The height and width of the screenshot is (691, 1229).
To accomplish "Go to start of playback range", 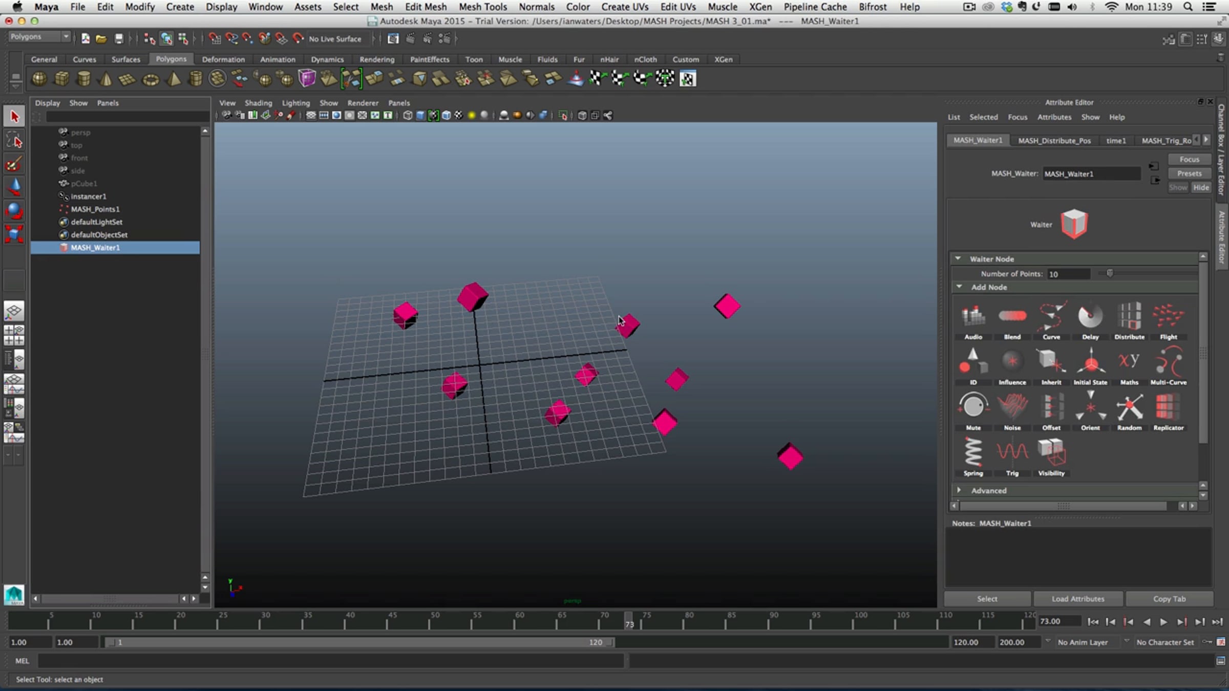I will tap(1093, 622).
